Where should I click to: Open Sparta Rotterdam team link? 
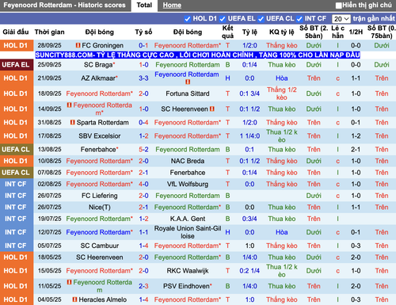(x=102, y=123)
